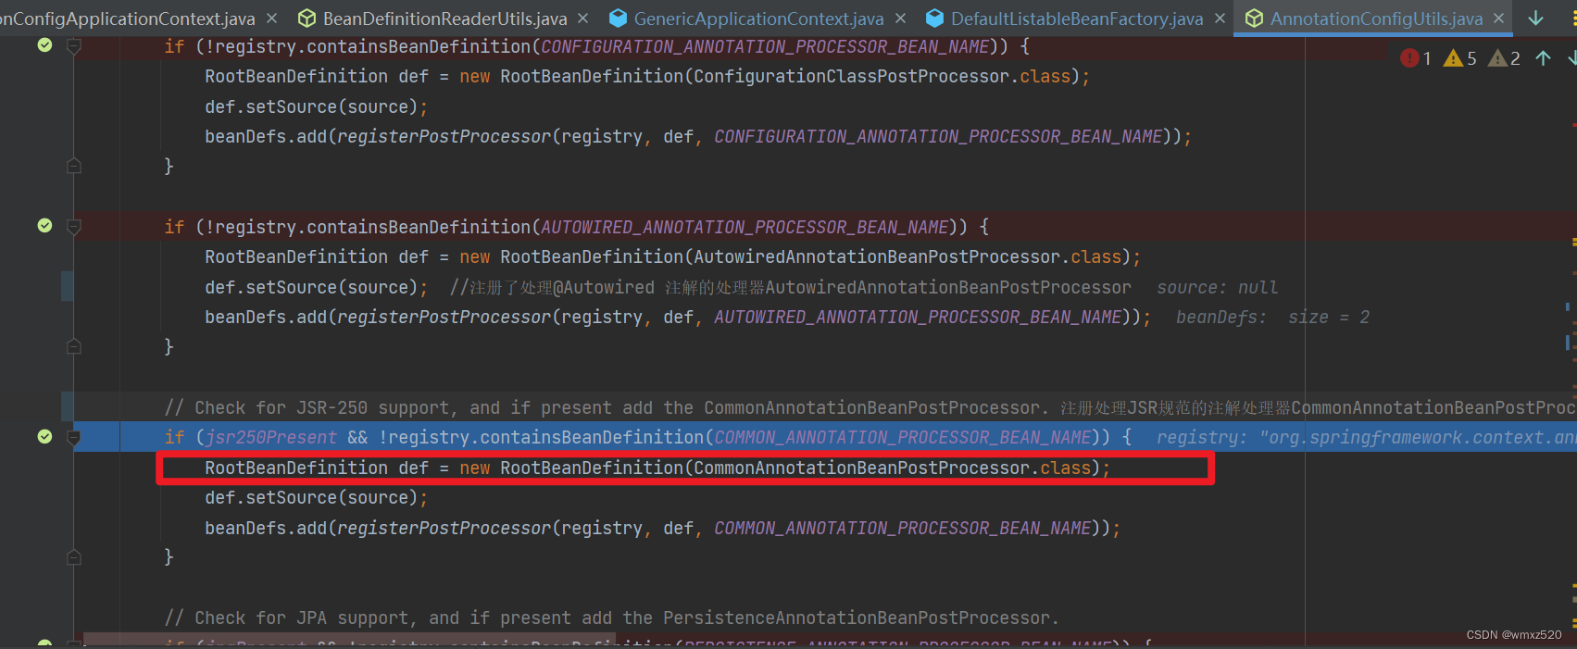Toggle breakpoint on CONFIGURATION_ANNOTATION_PROCESSOR if line

[44, 45]
